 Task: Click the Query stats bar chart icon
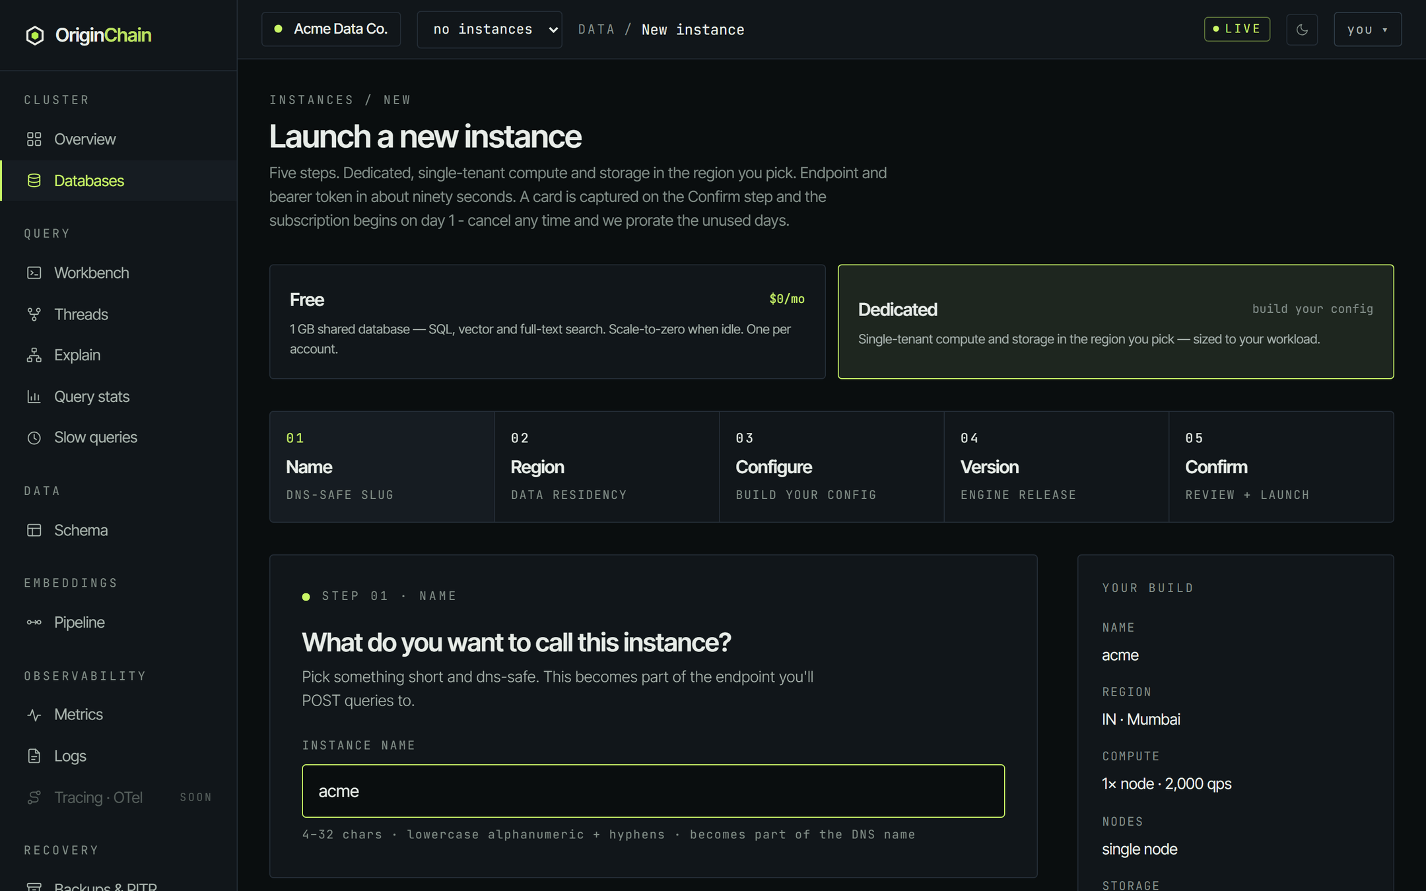(x=34, y=397)
